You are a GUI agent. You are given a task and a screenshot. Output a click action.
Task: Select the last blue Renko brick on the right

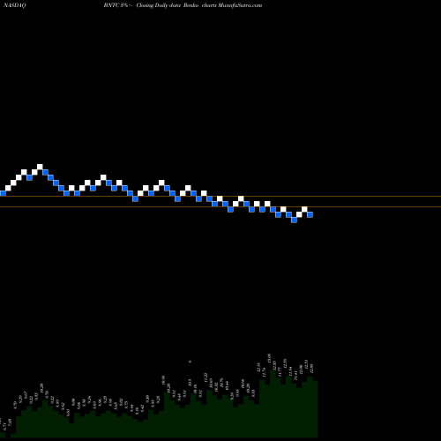310,214
